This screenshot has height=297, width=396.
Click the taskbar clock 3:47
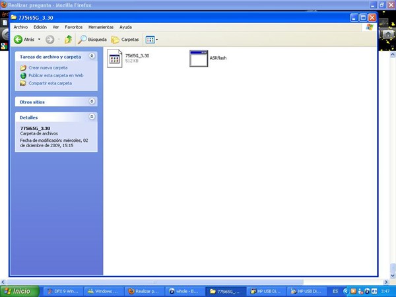[x=385, y=291]
